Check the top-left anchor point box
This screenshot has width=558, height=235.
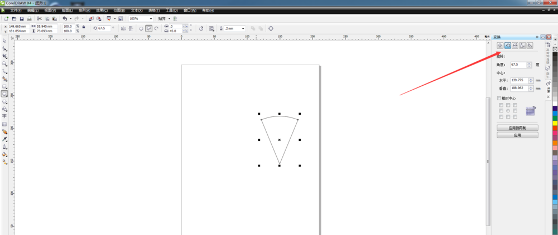tap(501, 105)
